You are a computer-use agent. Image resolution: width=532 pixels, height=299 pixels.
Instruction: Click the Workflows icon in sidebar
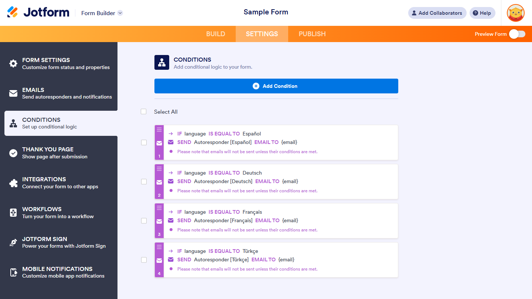[13, 213]
